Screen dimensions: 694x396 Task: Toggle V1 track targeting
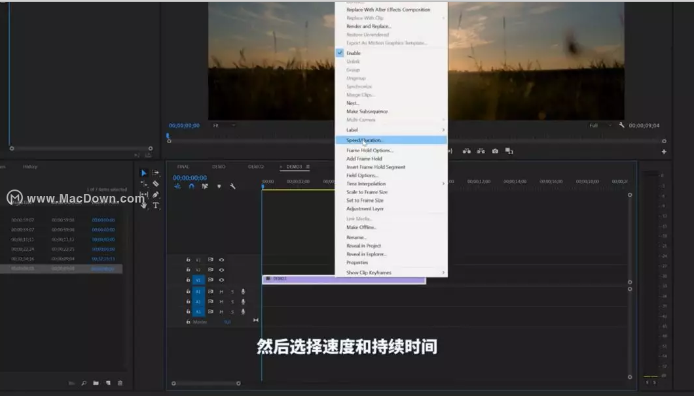(198, 280)
